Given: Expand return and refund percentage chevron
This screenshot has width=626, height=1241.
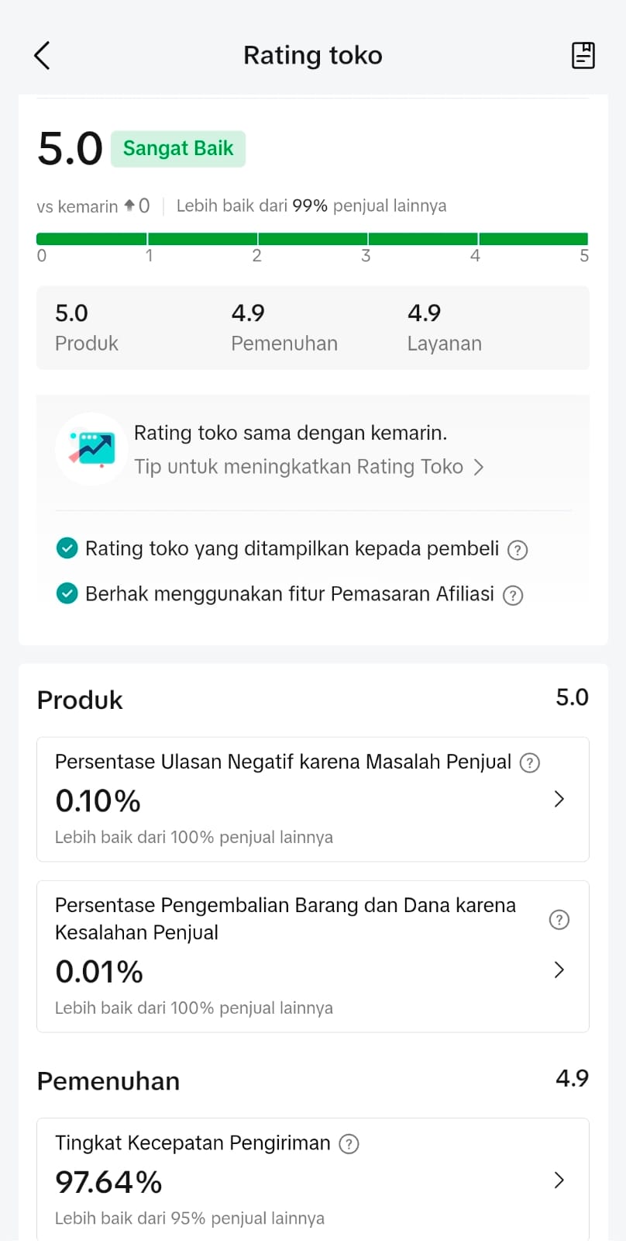Looking at the screenshot, I should tap(559, 970).
